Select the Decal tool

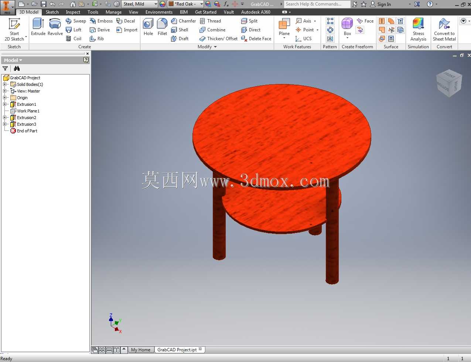(126, 21)
